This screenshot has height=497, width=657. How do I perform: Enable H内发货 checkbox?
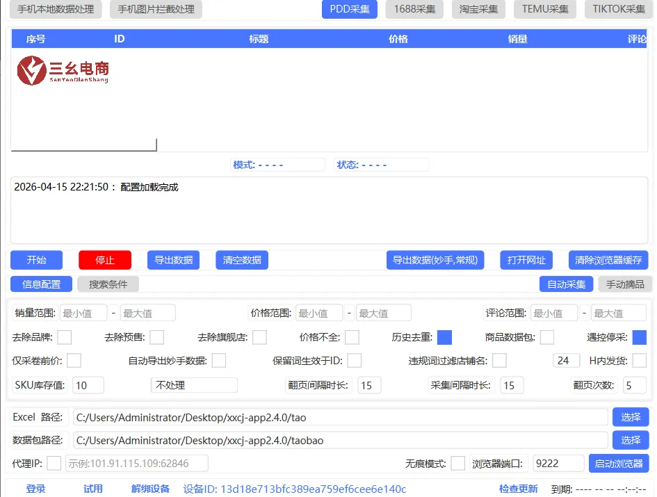(639, 360)
